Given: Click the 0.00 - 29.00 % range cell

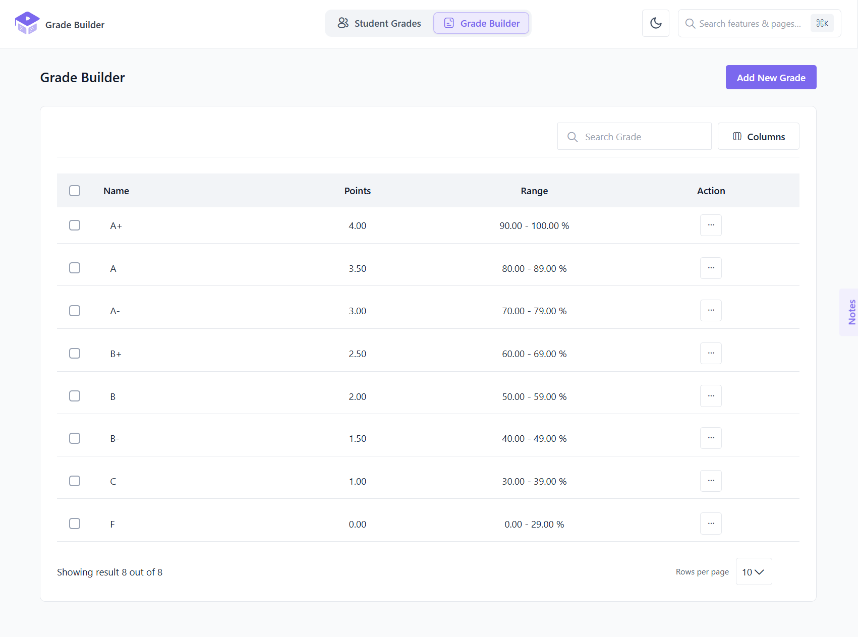Looking at the screenshot, I should click(x=534, y=524).
